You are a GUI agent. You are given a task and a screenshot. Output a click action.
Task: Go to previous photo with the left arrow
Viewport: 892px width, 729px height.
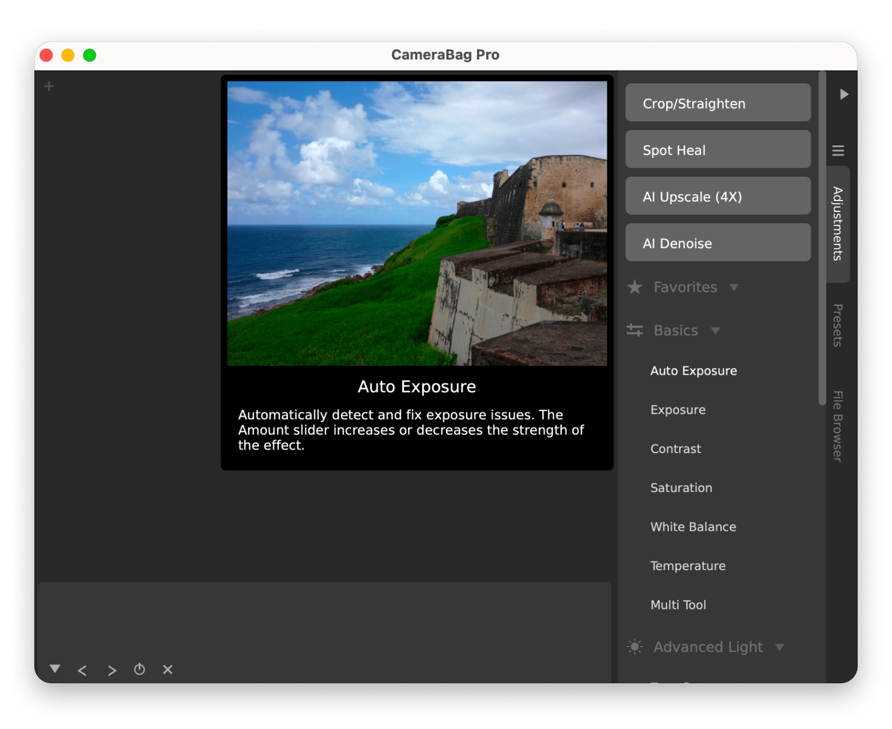(x=82, y=670)
